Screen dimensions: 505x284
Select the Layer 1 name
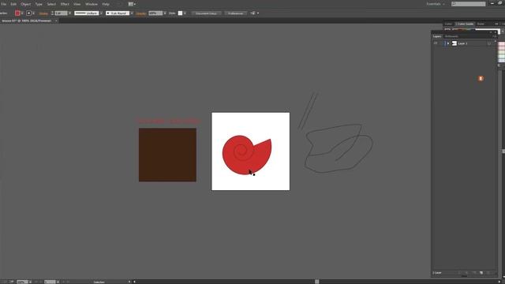[x=462, y=43]
